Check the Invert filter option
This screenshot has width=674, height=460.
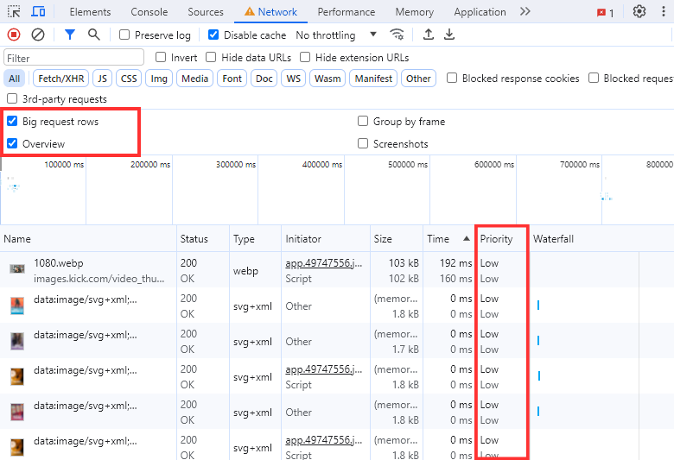(x=161, y=57)
